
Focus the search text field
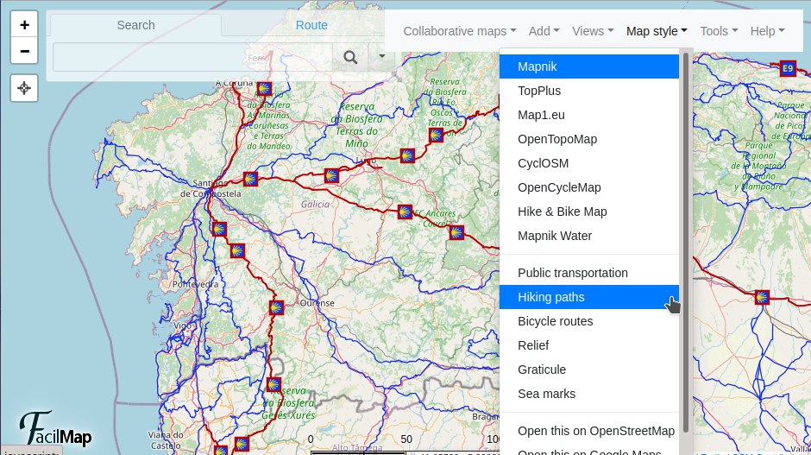[192, 57]
